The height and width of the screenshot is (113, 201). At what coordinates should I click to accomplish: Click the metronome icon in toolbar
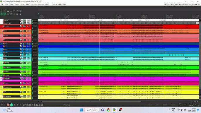point(21,11)
